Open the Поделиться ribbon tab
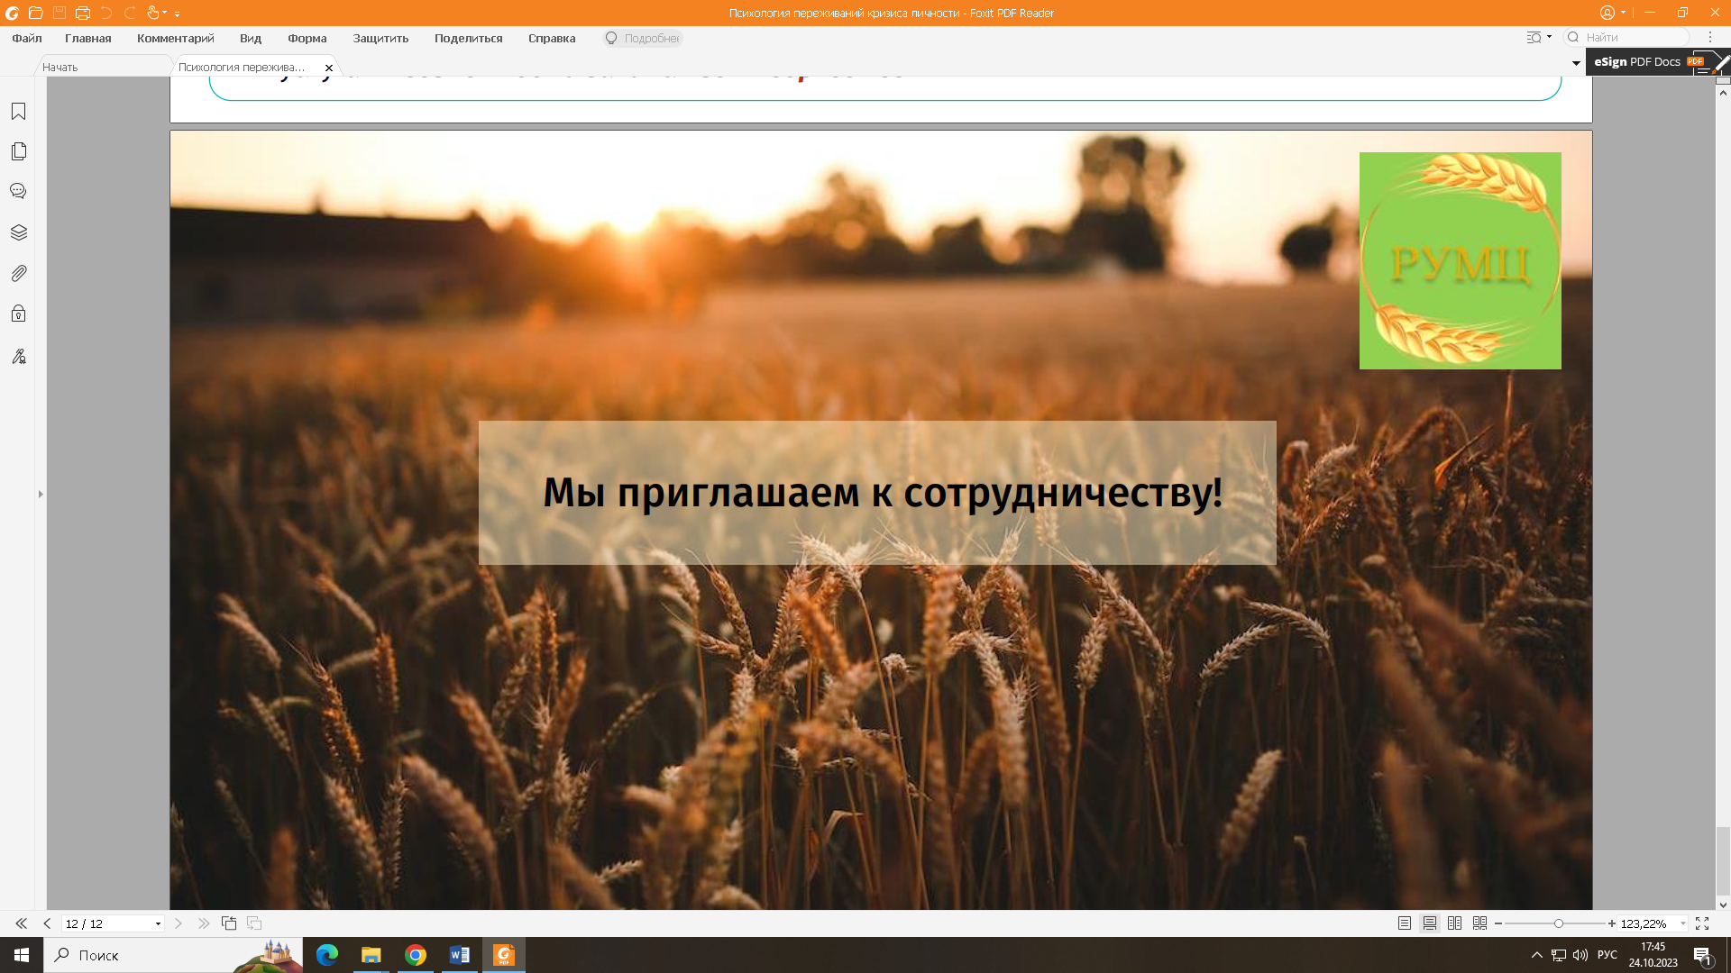Viewport: 1731px width, 973px height. pos(469,38)
